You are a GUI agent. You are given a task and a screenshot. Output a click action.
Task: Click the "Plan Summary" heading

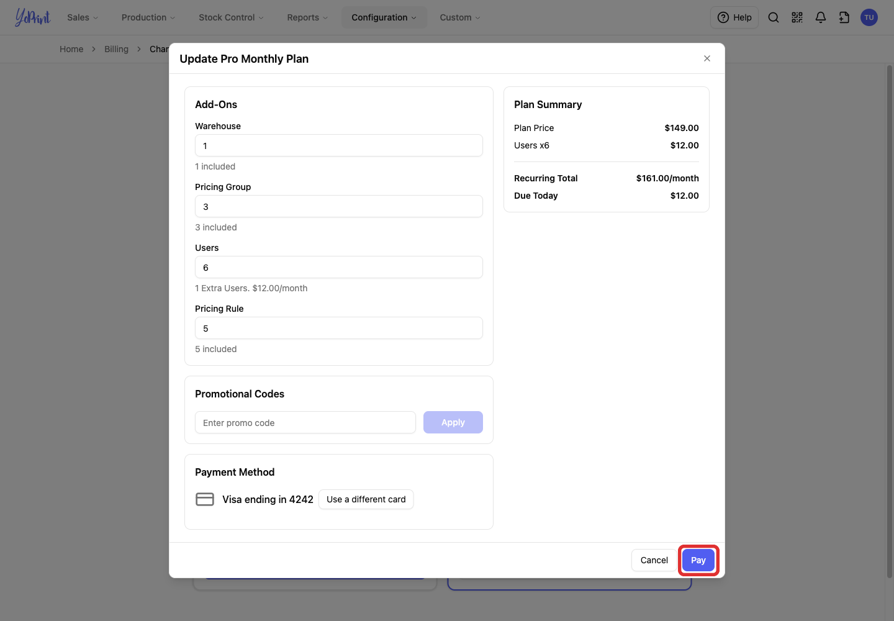coord(548,104)
